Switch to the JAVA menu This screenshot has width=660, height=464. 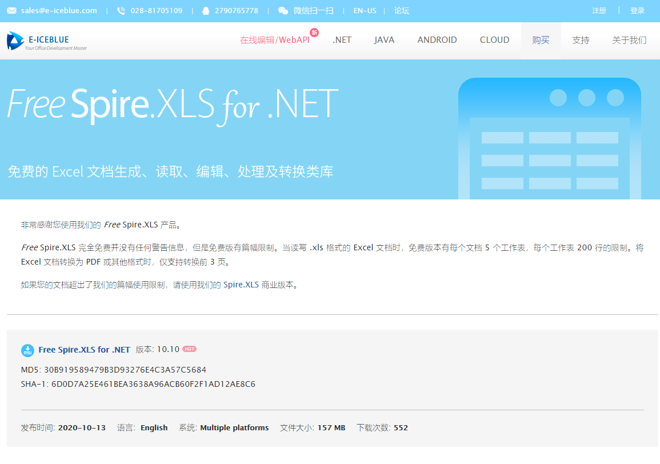[384, 39]
